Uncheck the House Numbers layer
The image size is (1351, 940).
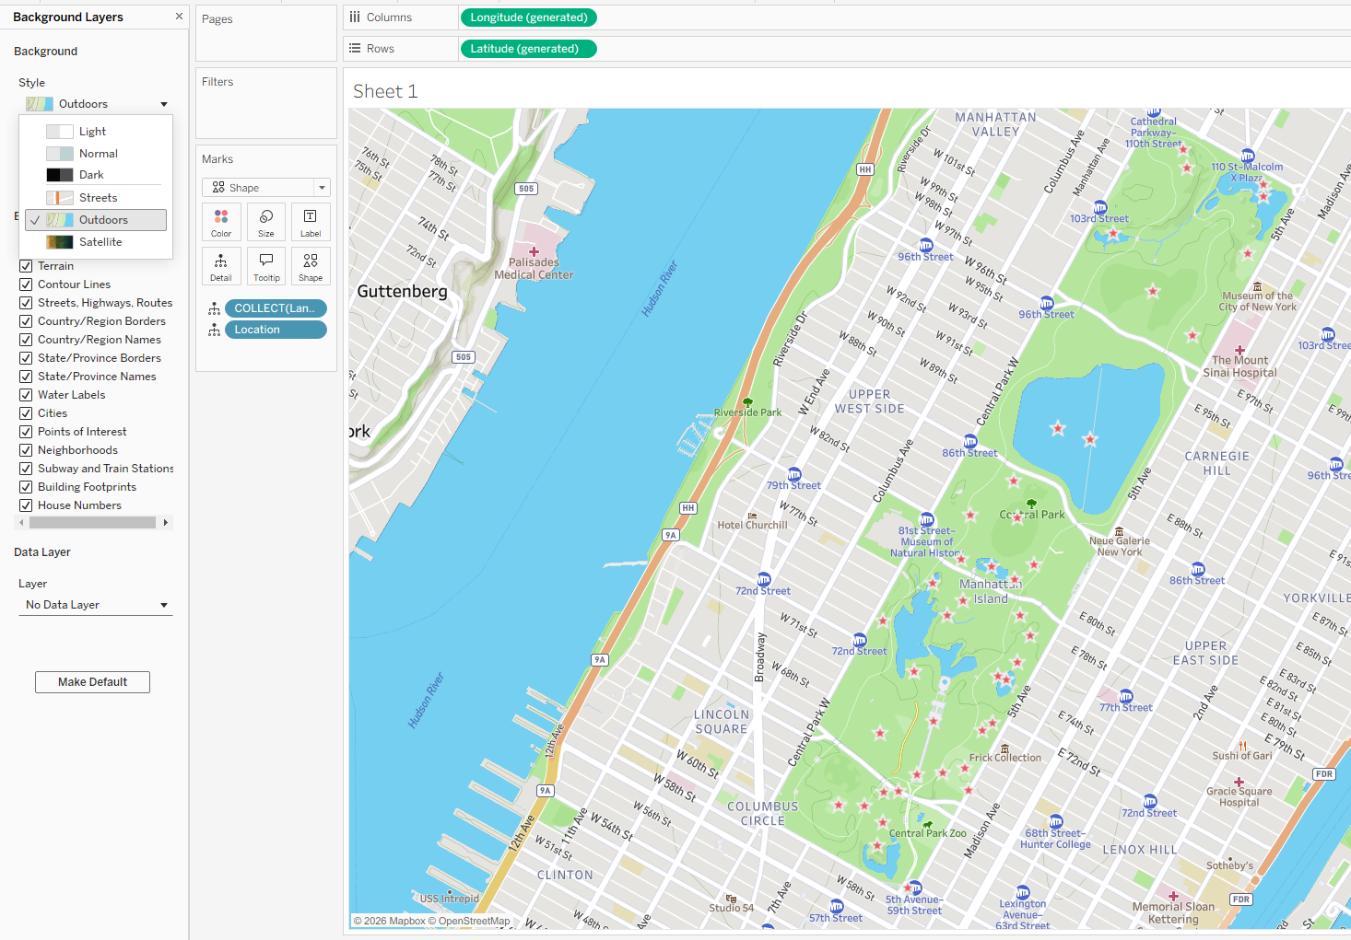[x=26, y=505]
